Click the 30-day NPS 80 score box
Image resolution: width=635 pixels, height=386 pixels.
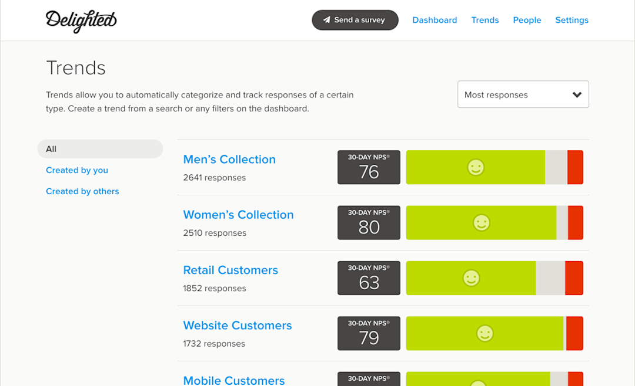(369, 223)
